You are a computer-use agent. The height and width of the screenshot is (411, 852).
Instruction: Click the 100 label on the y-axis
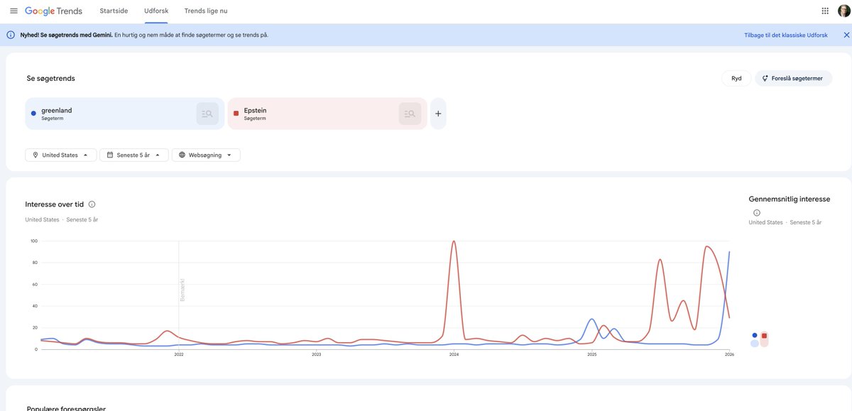coord(33,241)
